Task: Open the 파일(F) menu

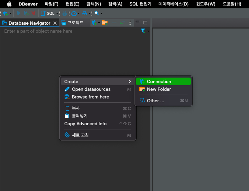Action: point(51,4)
